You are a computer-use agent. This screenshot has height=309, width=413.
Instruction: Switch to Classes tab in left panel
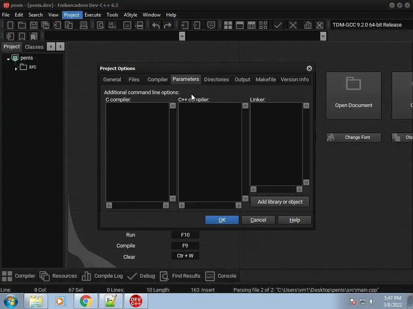tap(34, 47)
